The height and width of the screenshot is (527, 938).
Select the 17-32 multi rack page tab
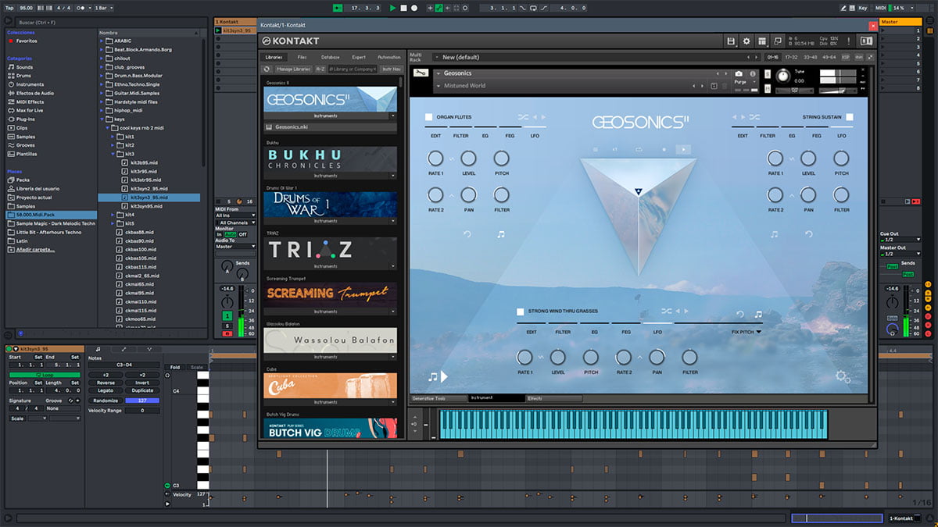[x=792, y=57]
